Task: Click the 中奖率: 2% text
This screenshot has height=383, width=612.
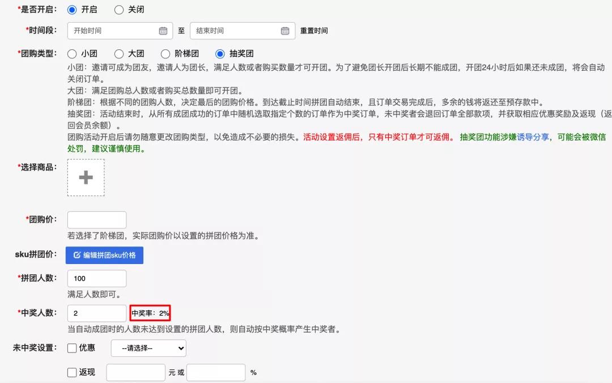Action: tap(150, 313)
